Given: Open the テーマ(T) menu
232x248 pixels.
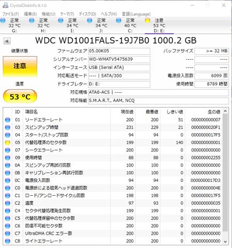Looking at the screenshot, I should pos(67,14).
